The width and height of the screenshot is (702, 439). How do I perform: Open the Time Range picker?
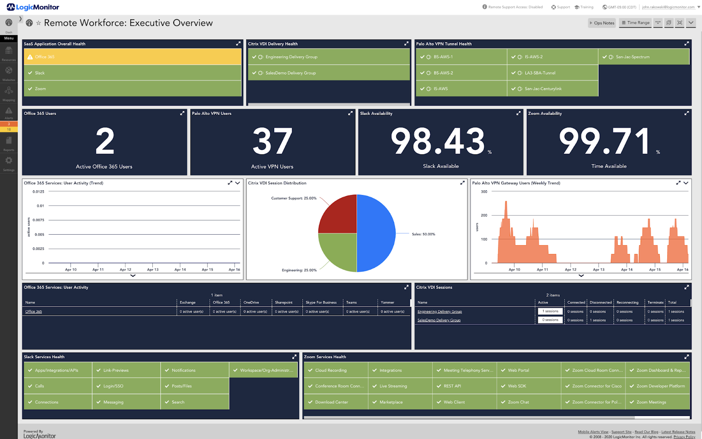click(635, 23)
